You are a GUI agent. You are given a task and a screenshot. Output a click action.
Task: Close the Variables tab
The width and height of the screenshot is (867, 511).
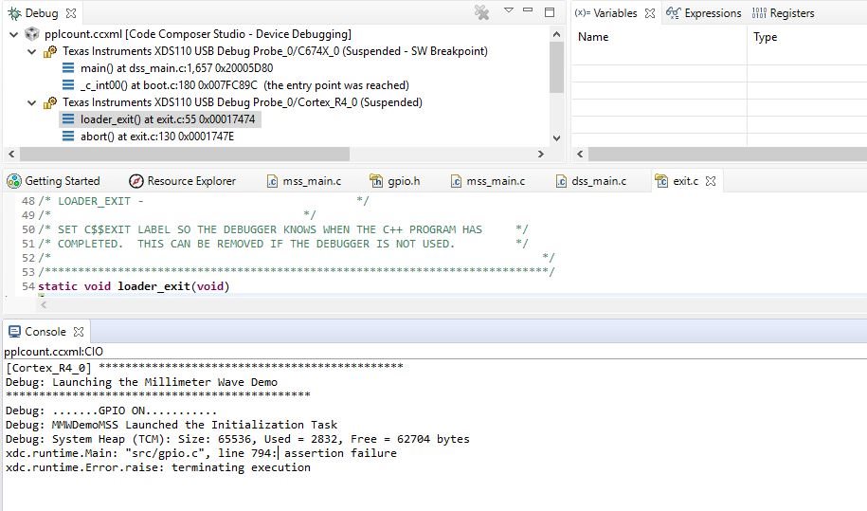[650, 13]
